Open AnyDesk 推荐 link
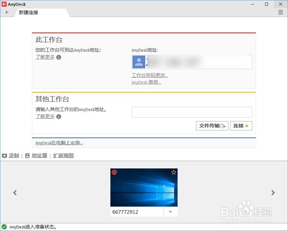 tap(146, 82)
